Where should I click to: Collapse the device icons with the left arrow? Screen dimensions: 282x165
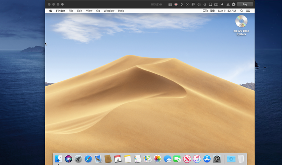[222, 4]
